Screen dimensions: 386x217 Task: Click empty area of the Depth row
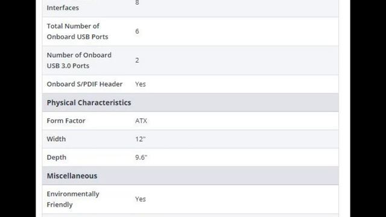click(241, 157)
